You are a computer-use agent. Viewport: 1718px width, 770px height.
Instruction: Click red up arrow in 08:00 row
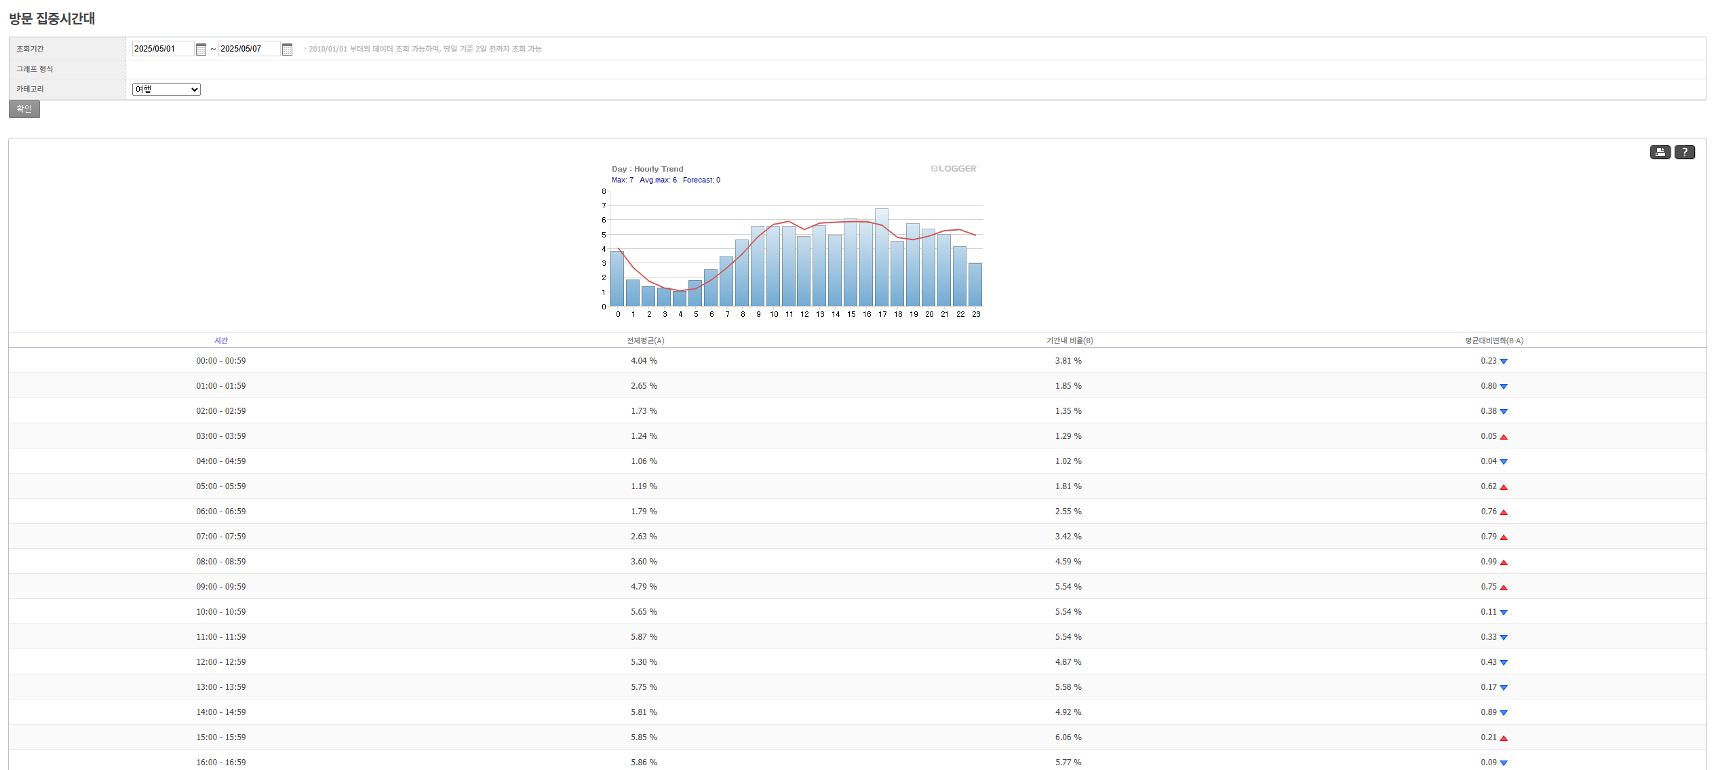1504,562
